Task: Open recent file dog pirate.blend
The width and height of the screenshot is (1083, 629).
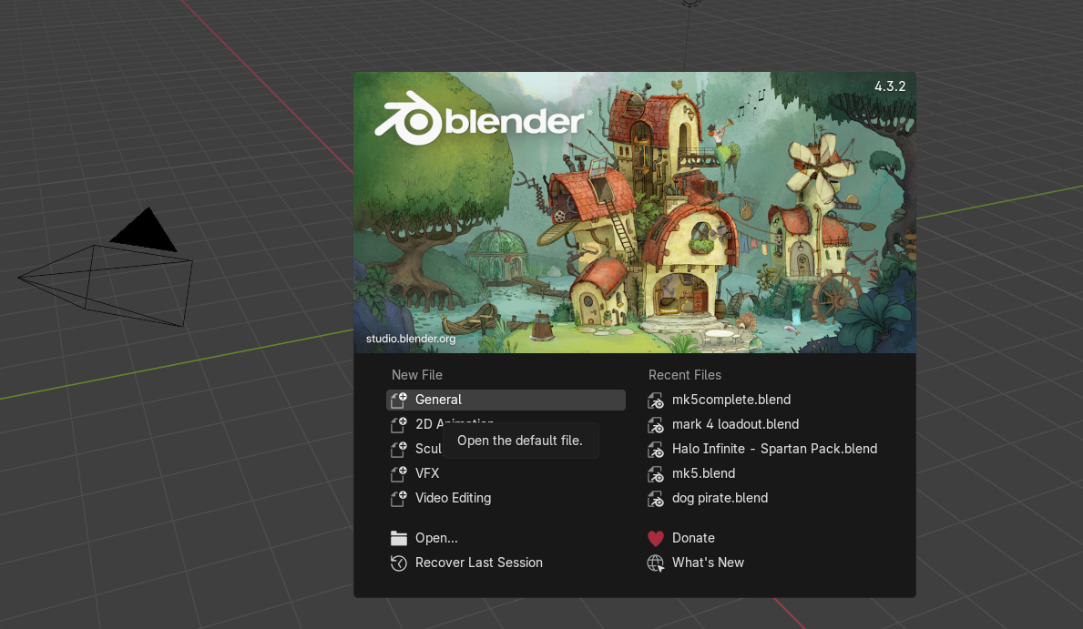Action: click(762, 499)
